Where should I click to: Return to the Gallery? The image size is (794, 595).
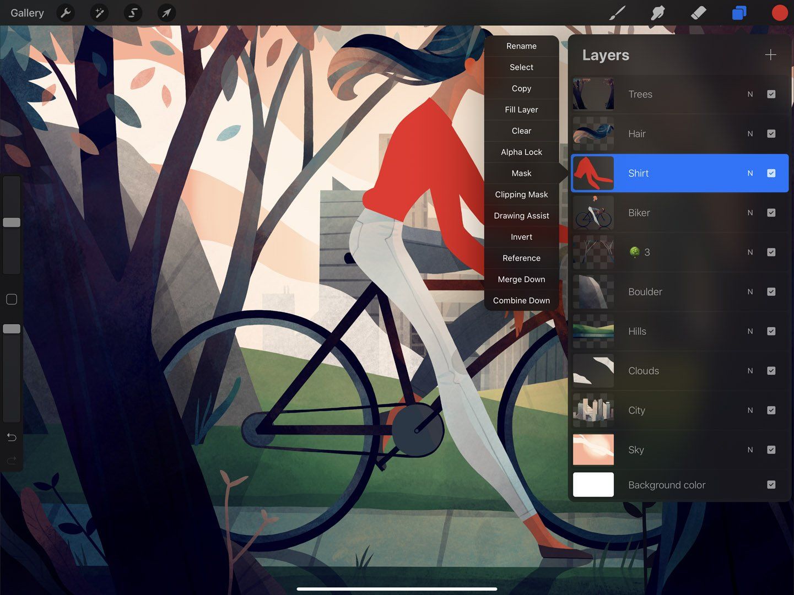click(x=26, y=13)
